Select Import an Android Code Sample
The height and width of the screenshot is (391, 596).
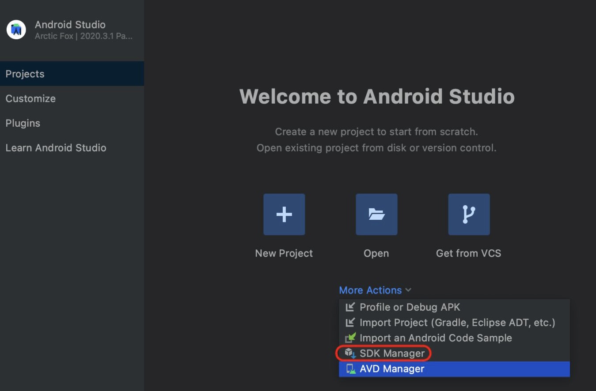point(454,338)
